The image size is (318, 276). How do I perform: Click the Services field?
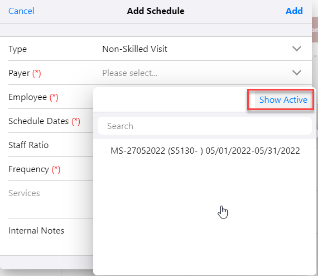pos(51,199)
